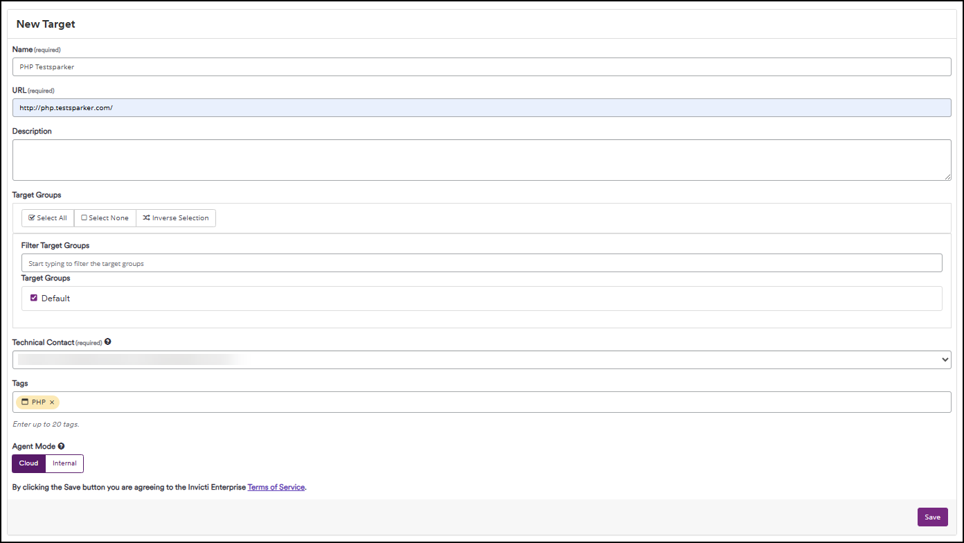Viewport: 964px width, 543px height.
Task: Open the Technical Contact help tooltip icon
Action: click(x=107, y=341)
